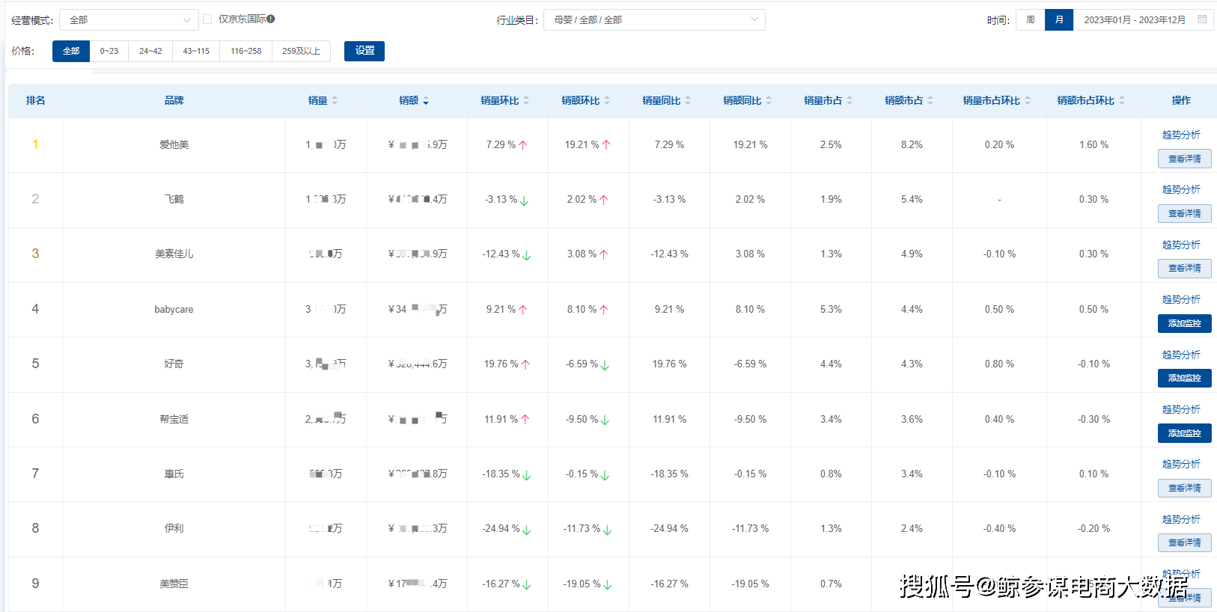The image size is (1217, 612).
Task: Click the 爱他美 brand name
Action: [x=174, y=144]
